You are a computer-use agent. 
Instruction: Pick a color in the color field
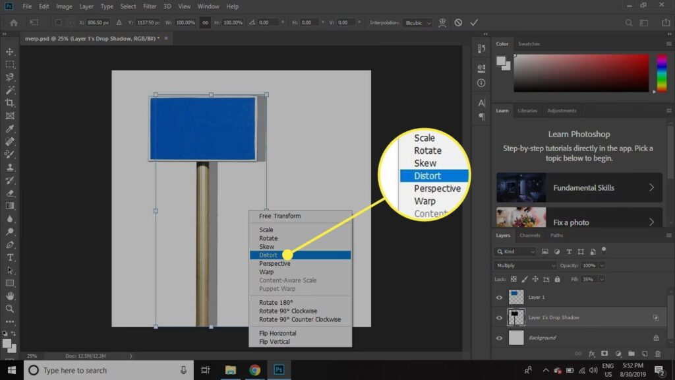pos(580,73)
